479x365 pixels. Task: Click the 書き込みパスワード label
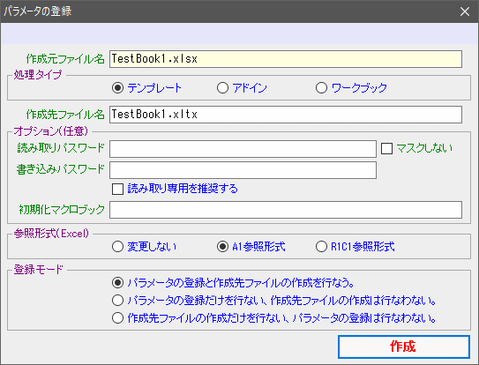click(61, 169)
